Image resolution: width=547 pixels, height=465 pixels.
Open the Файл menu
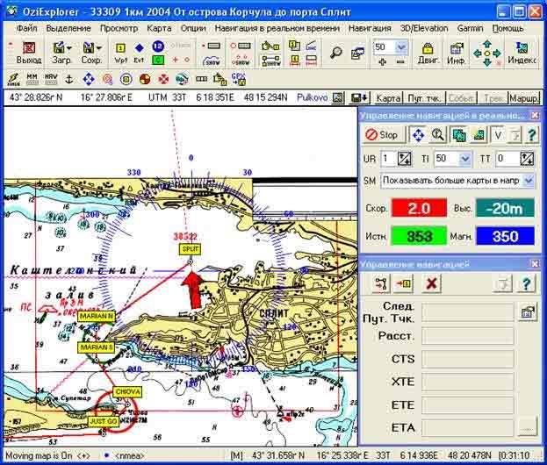[x=26, y=28]
